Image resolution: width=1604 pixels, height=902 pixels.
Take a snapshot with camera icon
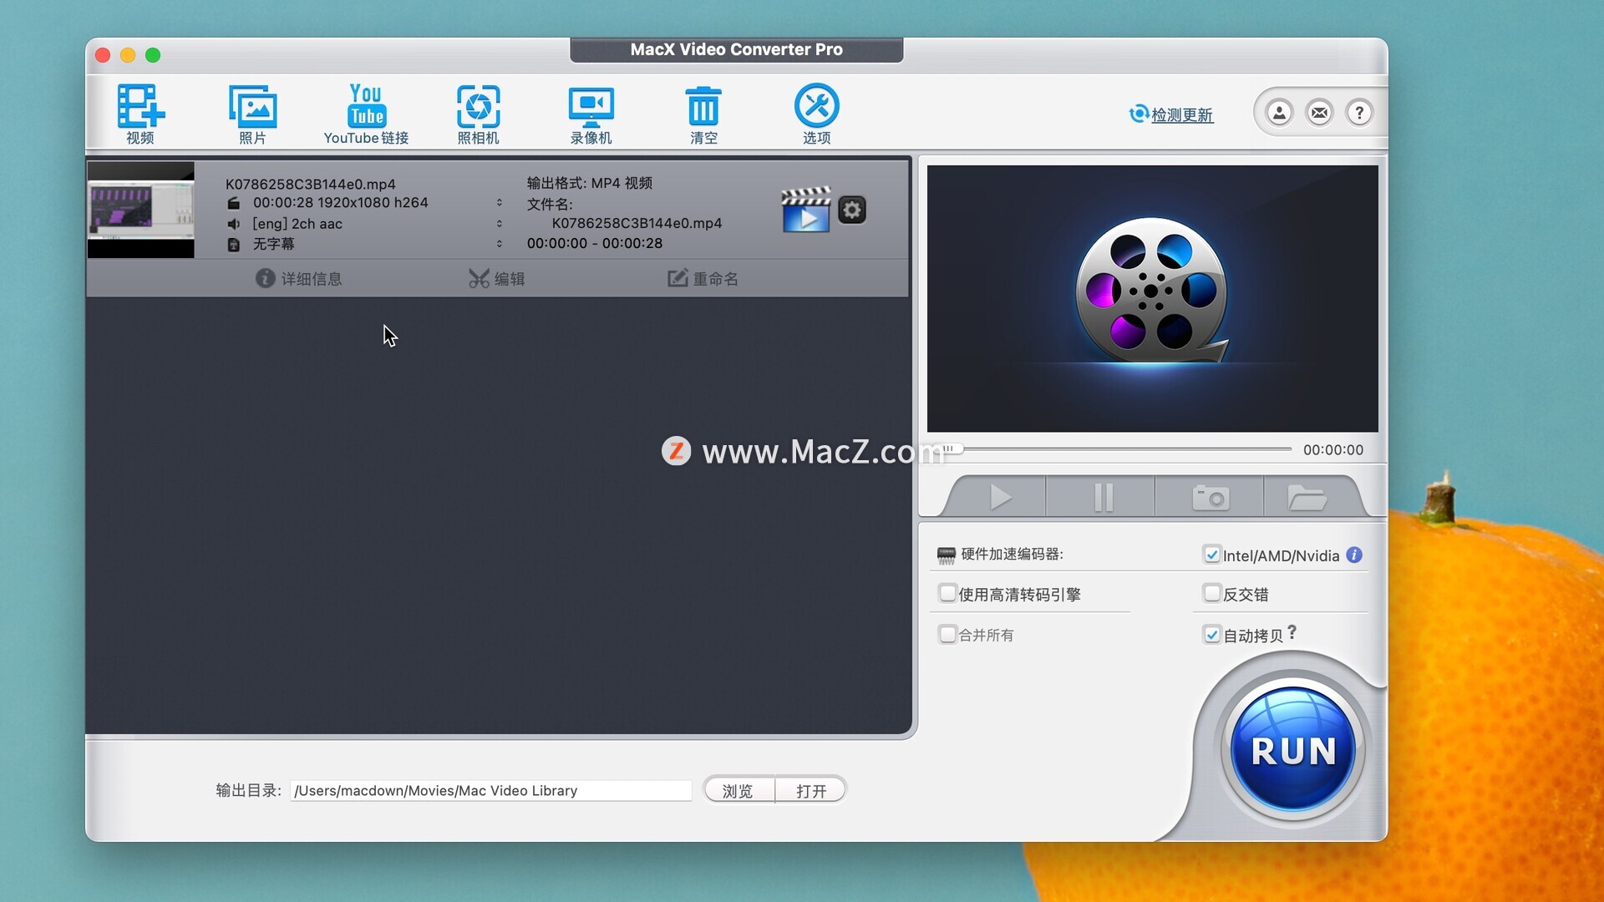(1210, 498)
